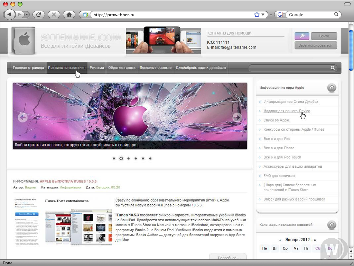Click the iPod touch header banner image

pos(163,40)
